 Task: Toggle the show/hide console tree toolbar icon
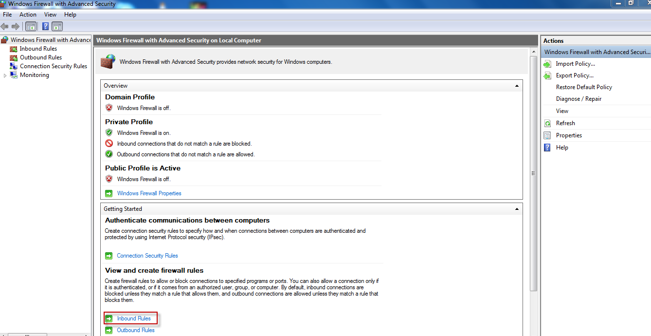click(31, 26)
